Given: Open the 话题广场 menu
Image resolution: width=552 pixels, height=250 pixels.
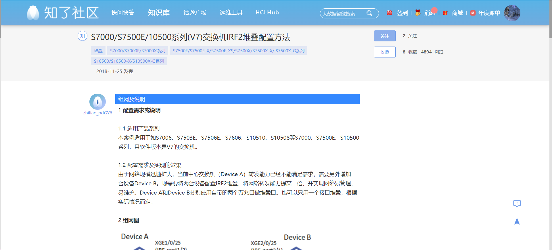Looking at the screenshot, I should (195, 13).
